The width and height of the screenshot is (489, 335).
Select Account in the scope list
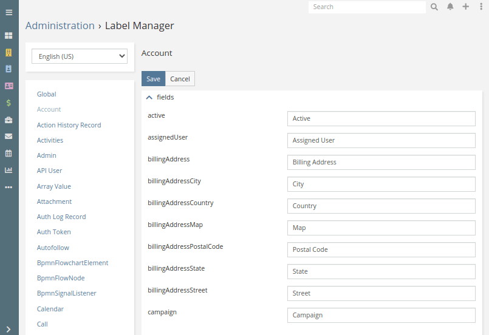click(49, 109)
